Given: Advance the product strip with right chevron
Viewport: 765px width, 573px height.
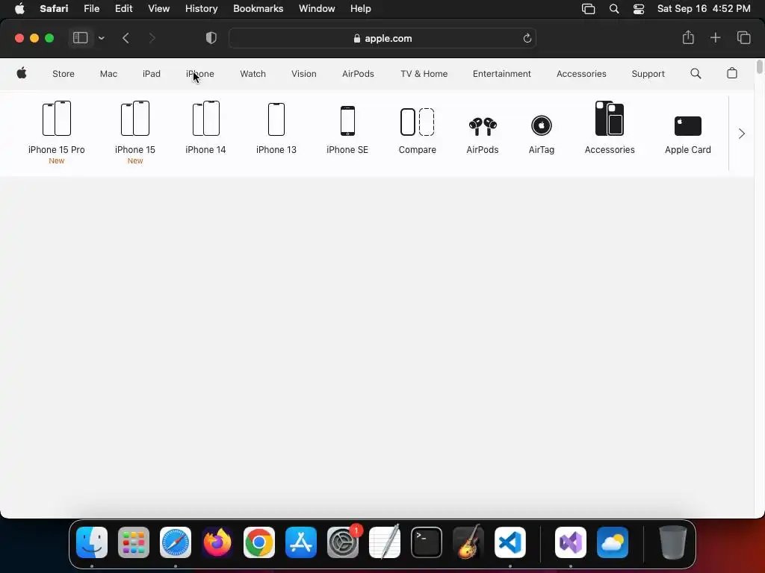Looking at the screenshot, I should click(742, 134).
